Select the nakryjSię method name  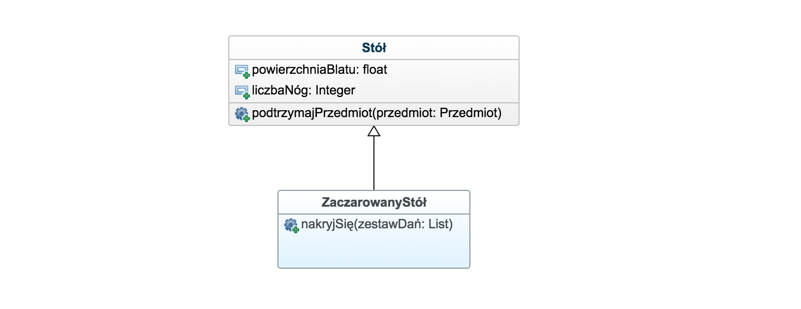[327, 224]
